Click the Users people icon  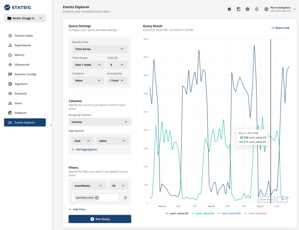[10, 103]
